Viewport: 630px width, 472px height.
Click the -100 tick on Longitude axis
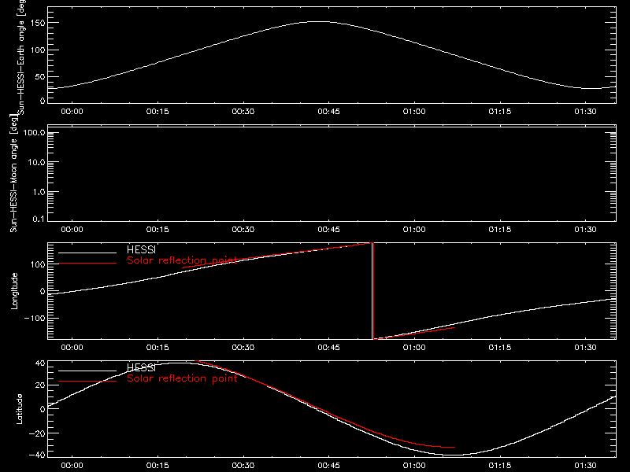click(x=35, y=318)
